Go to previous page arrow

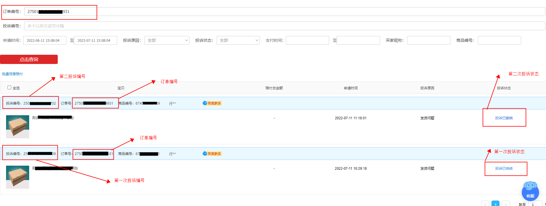(x=485, y=204)
